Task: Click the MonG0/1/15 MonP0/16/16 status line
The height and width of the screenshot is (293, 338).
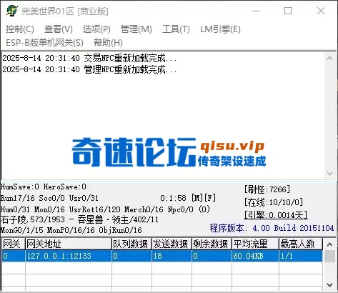Action: tap(71, 230)
